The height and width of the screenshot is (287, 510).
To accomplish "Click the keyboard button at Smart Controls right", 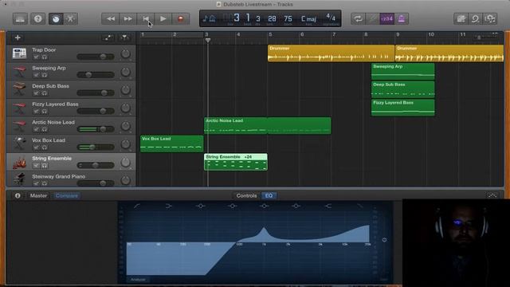I will coord(492,195).
